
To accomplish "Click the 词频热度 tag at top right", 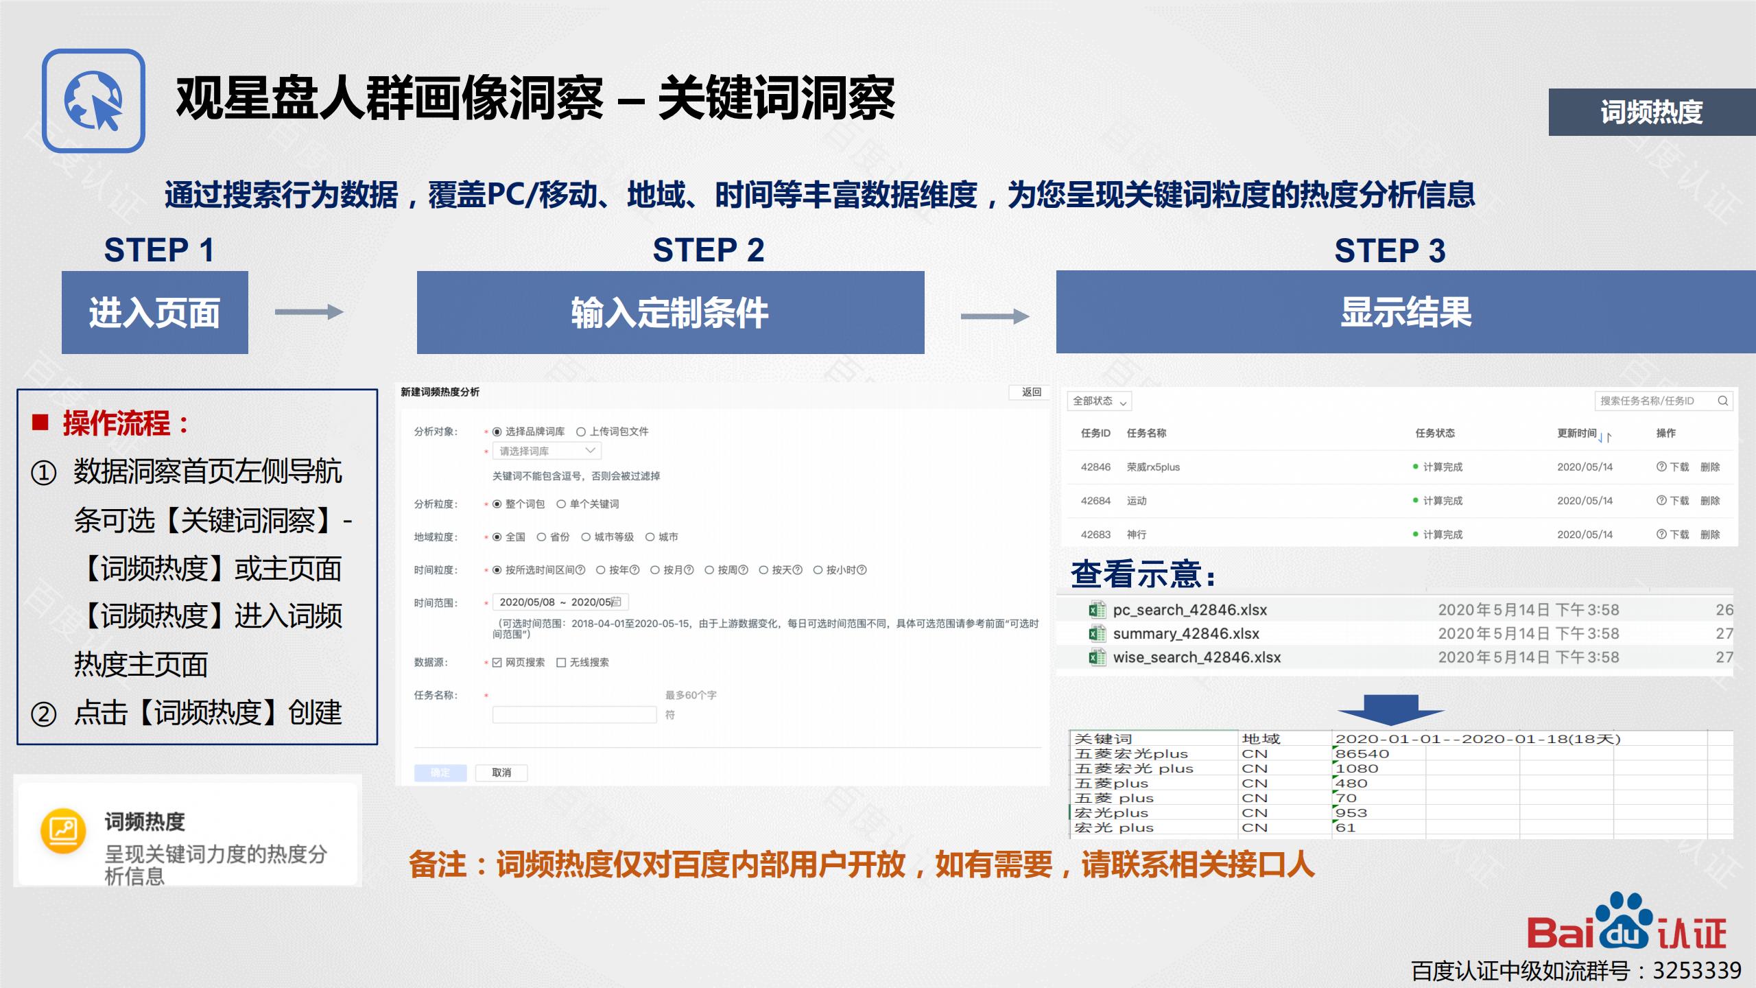I will point(1652,112).
